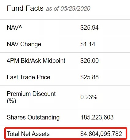Image resolution: width=130 pixels, height=140 pixels.
Task: Click the caret footnote mark after NAV
Action: click(20, 27)
